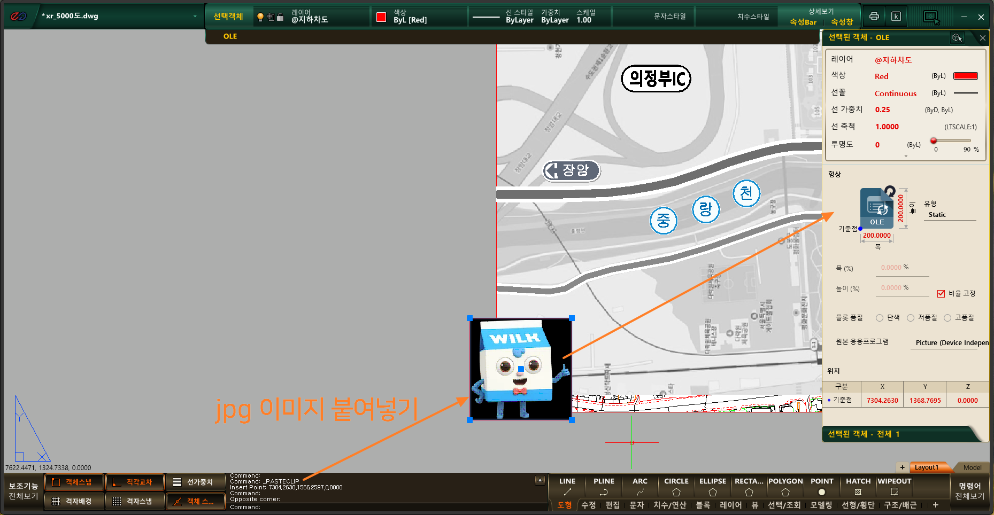Toggle 격자배경 grid background
The height and width of the screenshot is (515, 994).
coord(75,501)
